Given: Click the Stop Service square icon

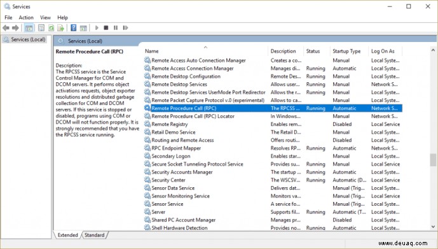Looking at the screenshot, I should click(106, 27).
